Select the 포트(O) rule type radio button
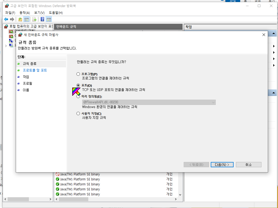 78,85
